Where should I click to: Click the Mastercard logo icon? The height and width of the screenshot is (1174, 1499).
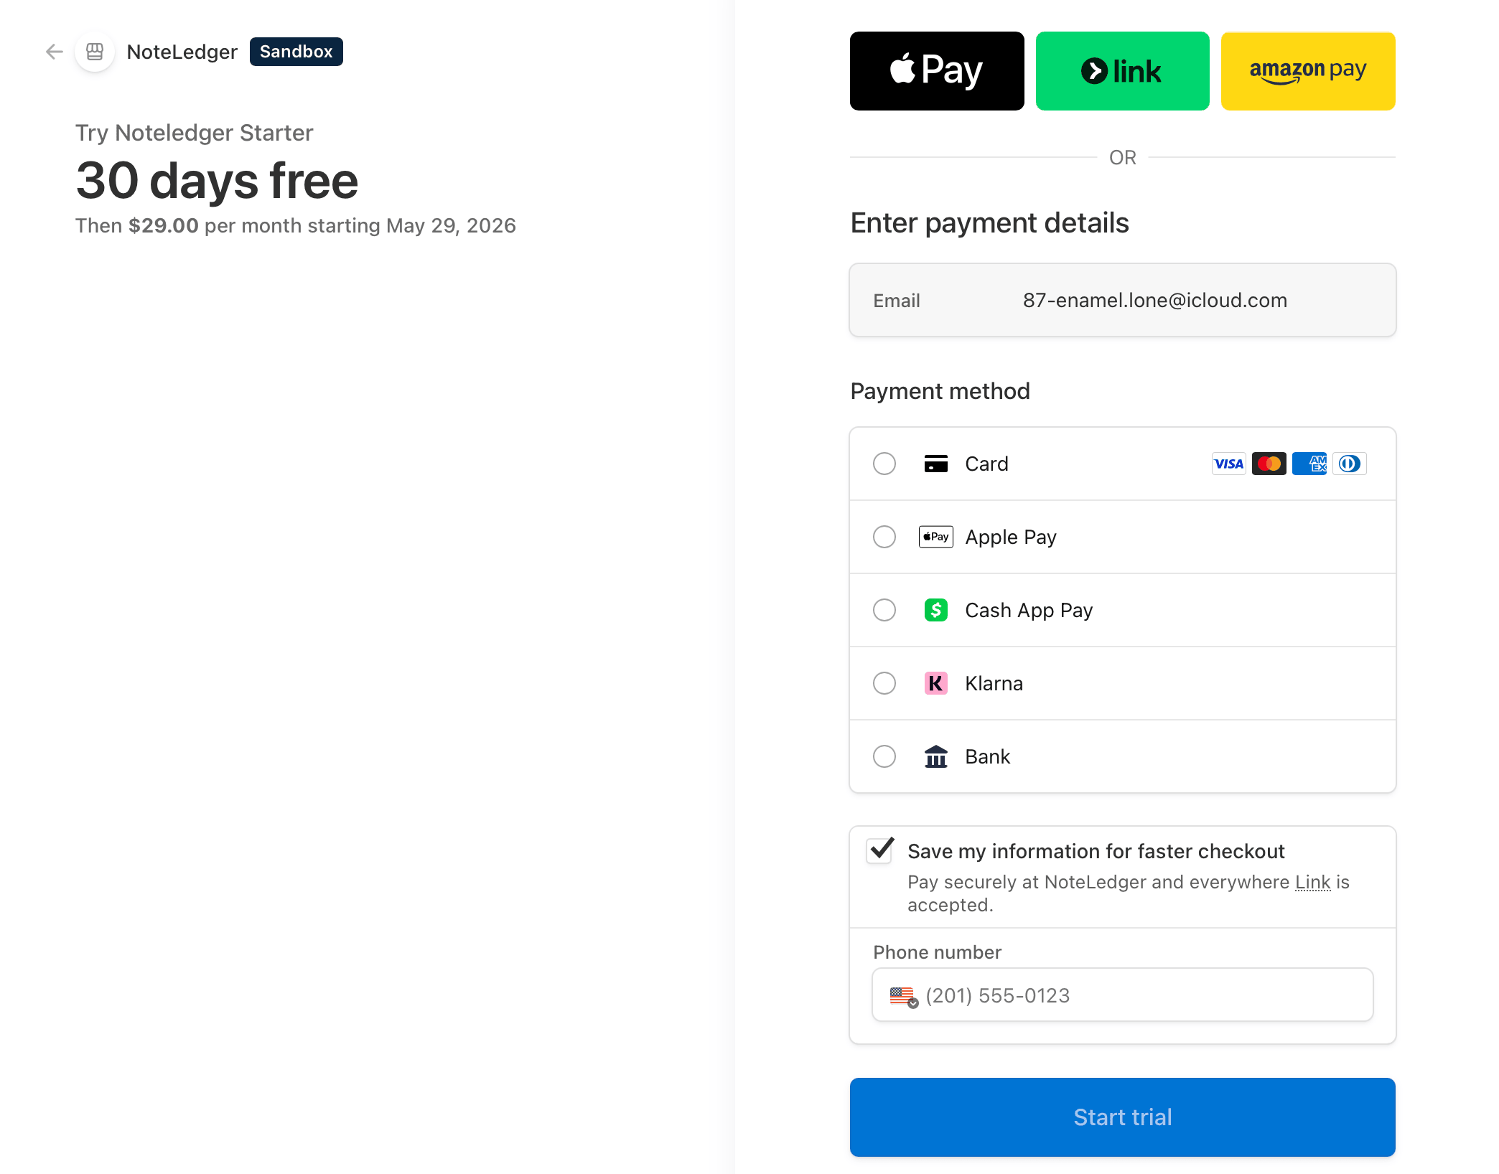1269,464
